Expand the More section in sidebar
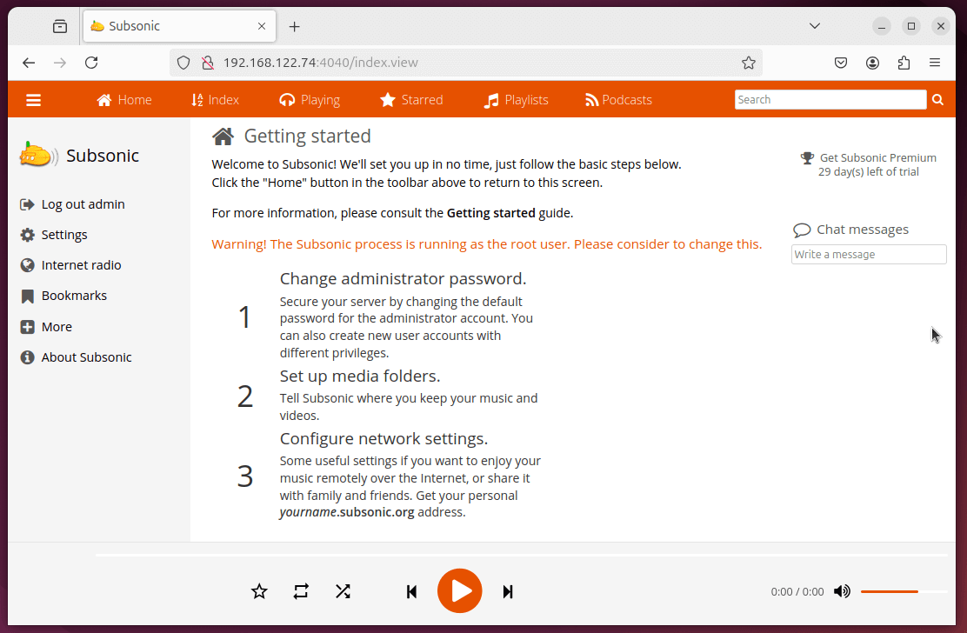This screenshot has height=633, width=967. (57, 327)
